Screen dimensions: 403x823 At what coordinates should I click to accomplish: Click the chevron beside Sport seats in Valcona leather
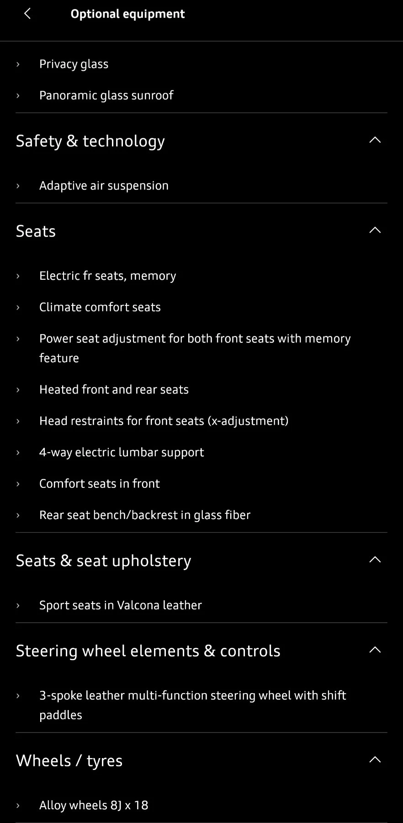tap(18, 605)
